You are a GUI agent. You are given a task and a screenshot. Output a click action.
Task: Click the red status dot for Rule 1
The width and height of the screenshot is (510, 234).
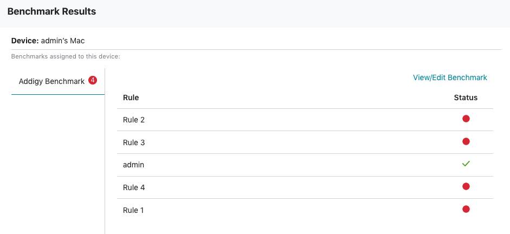click(466, 209)
